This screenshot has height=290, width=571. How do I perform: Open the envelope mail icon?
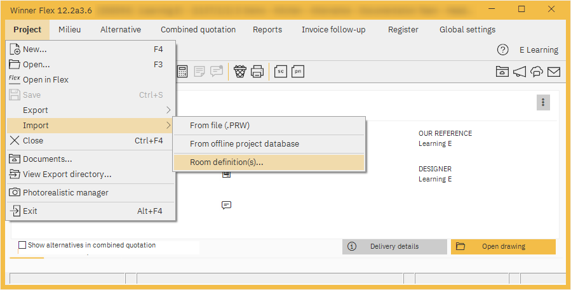[554, 72]
